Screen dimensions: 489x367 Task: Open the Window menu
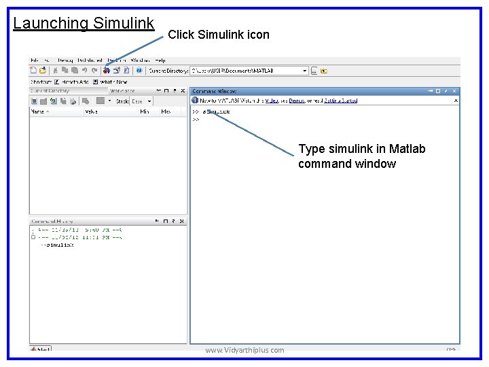pos(140,60)
